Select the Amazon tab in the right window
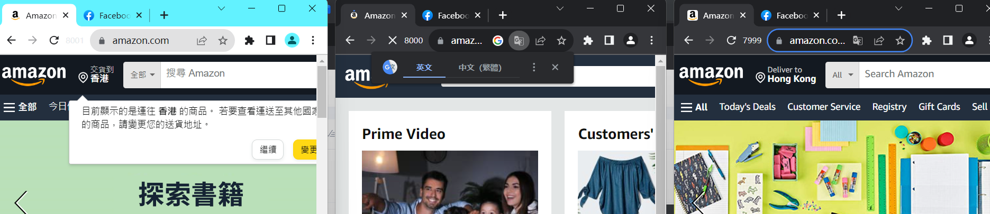 point(716,15)
